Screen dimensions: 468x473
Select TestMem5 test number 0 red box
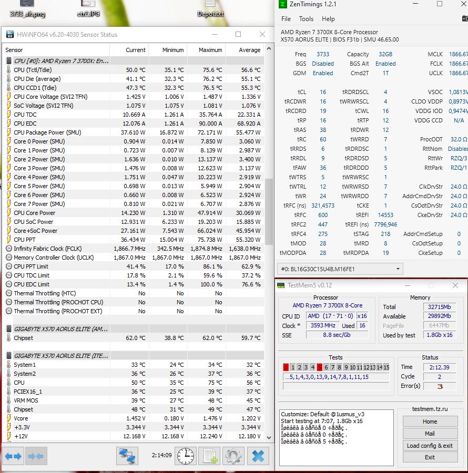pyautogui.click(x=286, y=367)
